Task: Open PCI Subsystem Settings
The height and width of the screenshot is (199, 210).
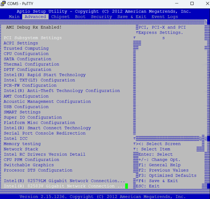Action: [33, 38]
